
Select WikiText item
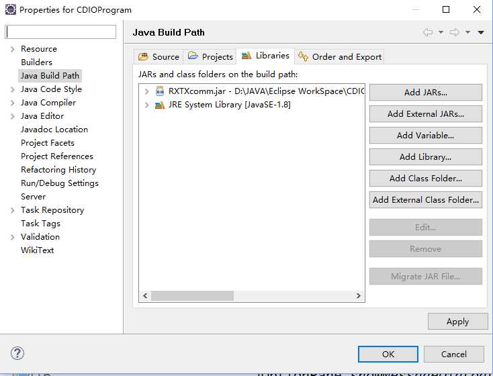(x=38, y=250)
